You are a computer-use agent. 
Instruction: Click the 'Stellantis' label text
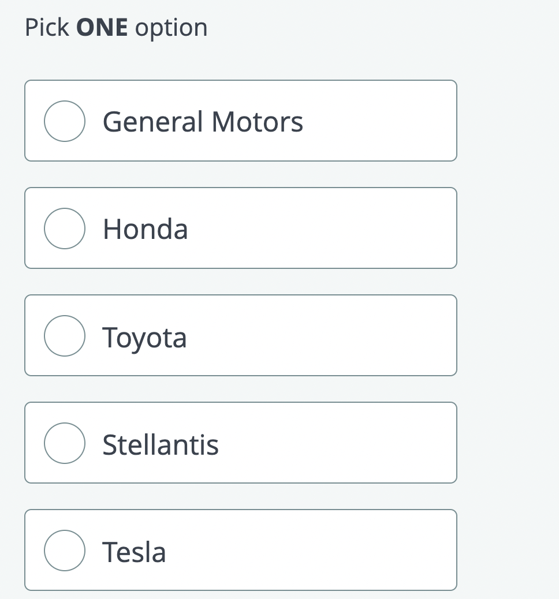tap(161, 445)
